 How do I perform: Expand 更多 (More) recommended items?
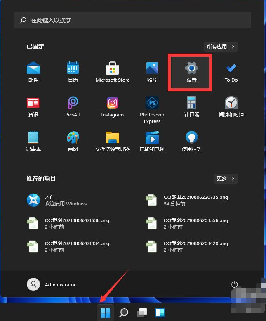point(226,179)
